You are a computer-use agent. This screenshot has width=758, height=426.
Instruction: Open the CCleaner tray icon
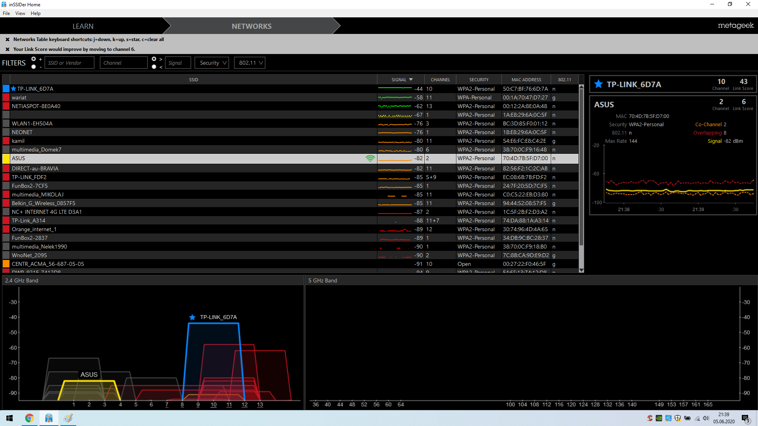649,418
